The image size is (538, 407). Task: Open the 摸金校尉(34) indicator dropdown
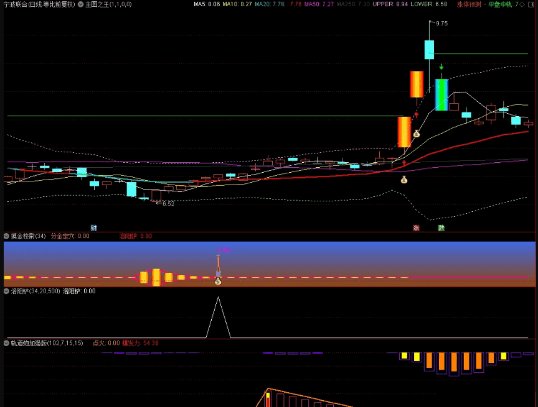coord(6,236)
